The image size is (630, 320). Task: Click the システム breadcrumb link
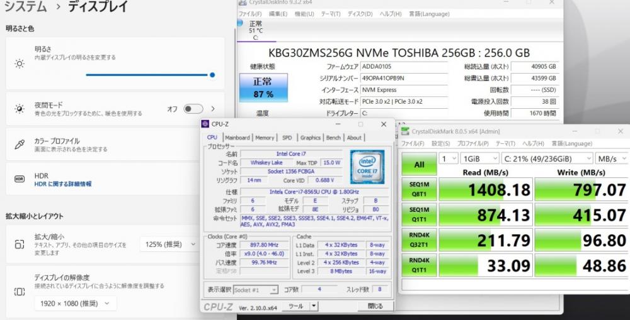click(x=25, y=6)
